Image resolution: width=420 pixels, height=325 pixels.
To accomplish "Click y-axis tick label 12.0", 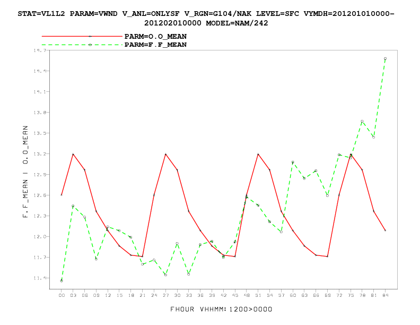I will coord(40,236).
